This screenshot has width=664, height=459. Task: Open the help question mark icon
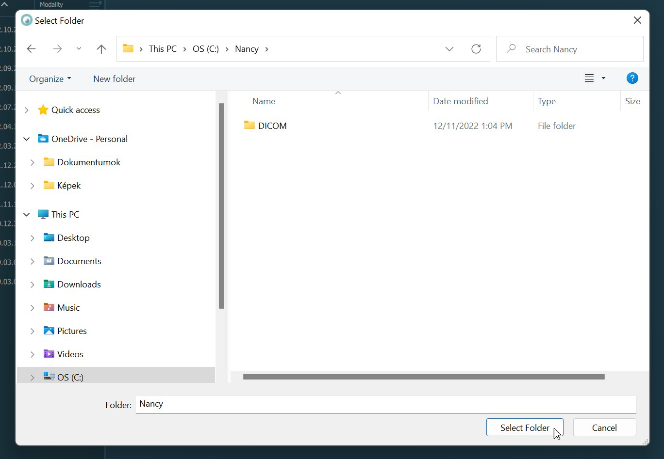[632, 78]
